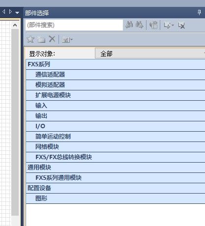Viewport: 205px width, 226px height.
Task: Click the favorites star icon
Action: 30,39
